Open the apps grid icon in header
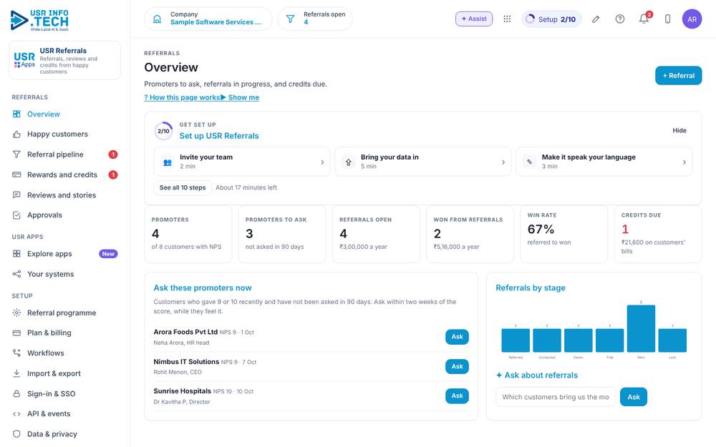 (507, 19)
